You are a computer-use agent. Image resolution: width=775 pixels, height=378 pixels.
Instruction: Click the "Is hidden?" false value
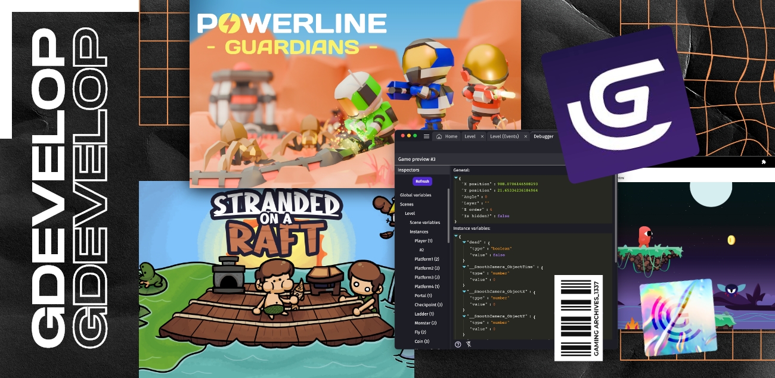[503, 215]
